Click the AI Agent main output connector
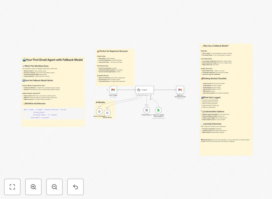 tap(154, 90)
